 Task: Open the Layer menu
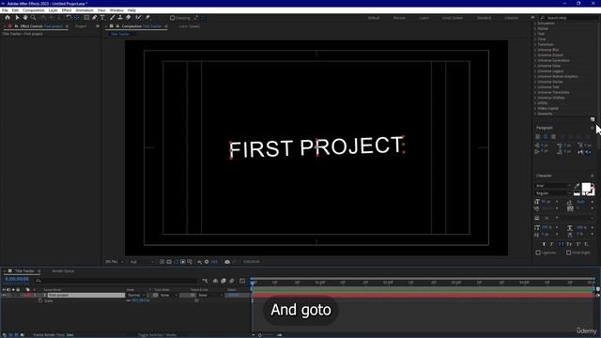[54, 10]
